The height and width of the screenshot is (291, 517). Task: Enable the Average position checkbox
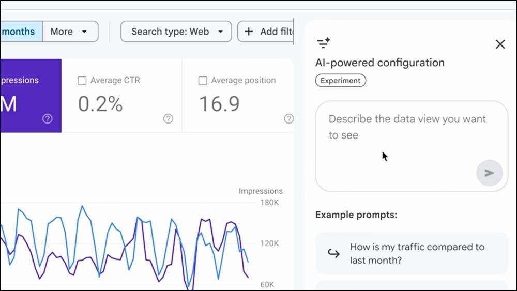point(203,81)
